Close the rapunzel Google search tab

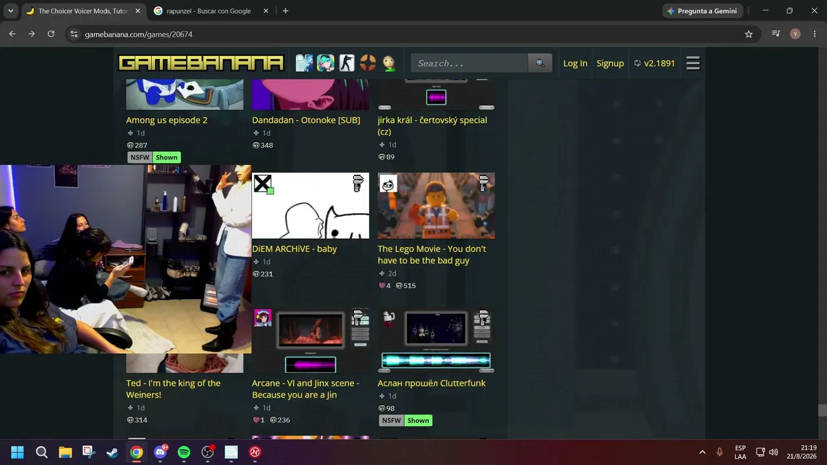[x=266, y=11]
